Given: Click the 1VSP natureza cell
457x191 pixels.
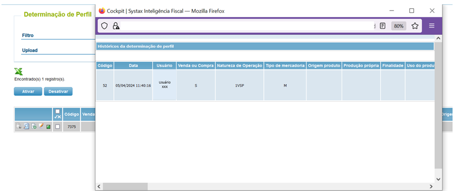Looking at the screenshot, I should pyautogui.click(x=240, y=85).
